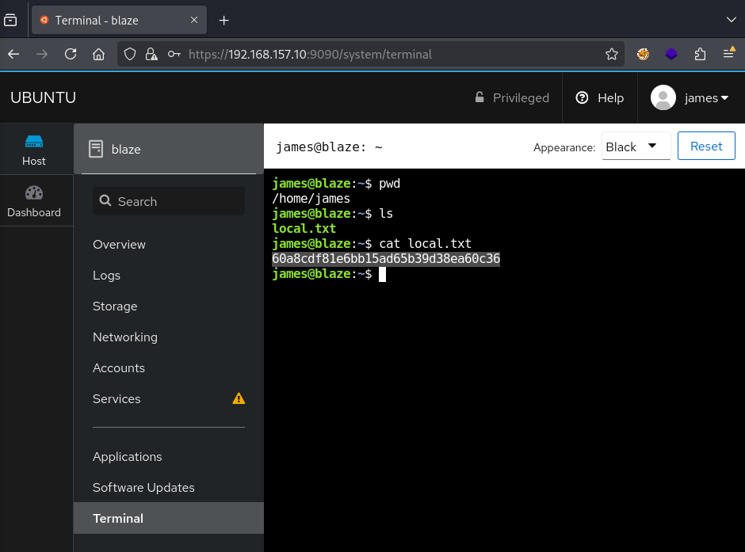Click the Host server icon in sidebar
The height and width of the screenshot is (552, 745).
pyautogui.click(x=33, y=142)
